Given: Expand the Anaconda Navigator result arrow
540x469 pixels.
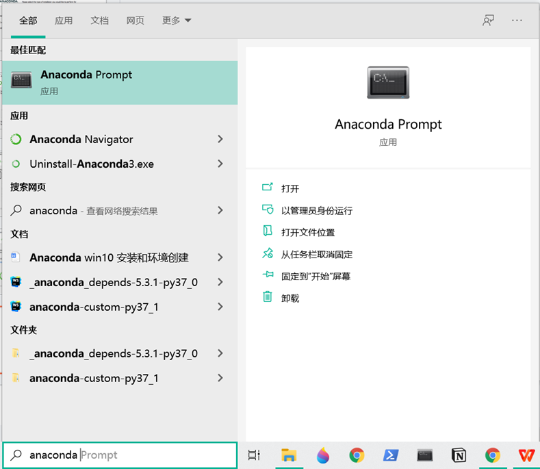Looking at the screenshot, I should 220,139.
